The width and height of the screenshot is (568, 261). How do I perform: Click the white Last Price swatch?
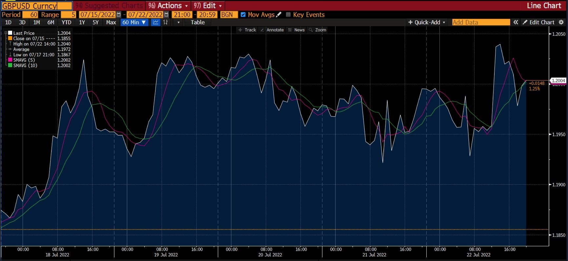coord(10,33)
